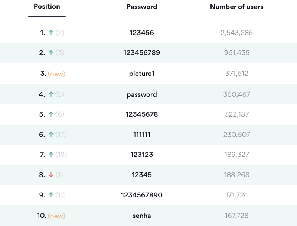Select the password text picture1

coord(142,74)
